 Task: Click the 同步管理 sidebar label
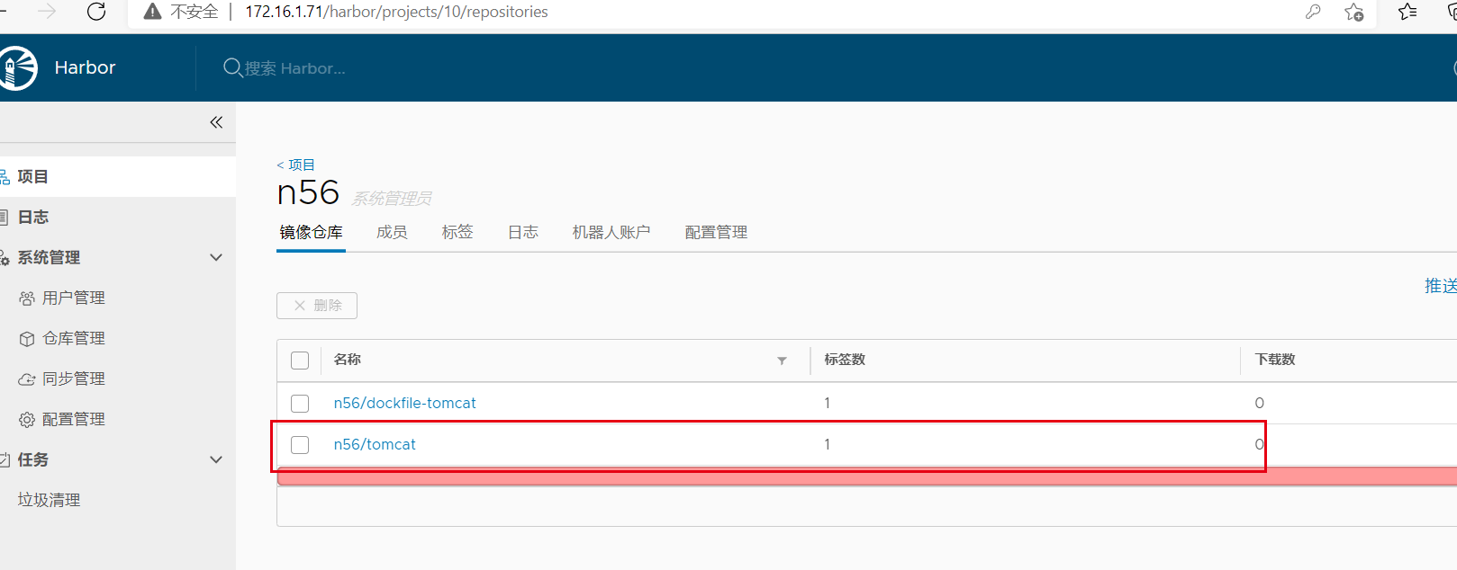(74, 379)
